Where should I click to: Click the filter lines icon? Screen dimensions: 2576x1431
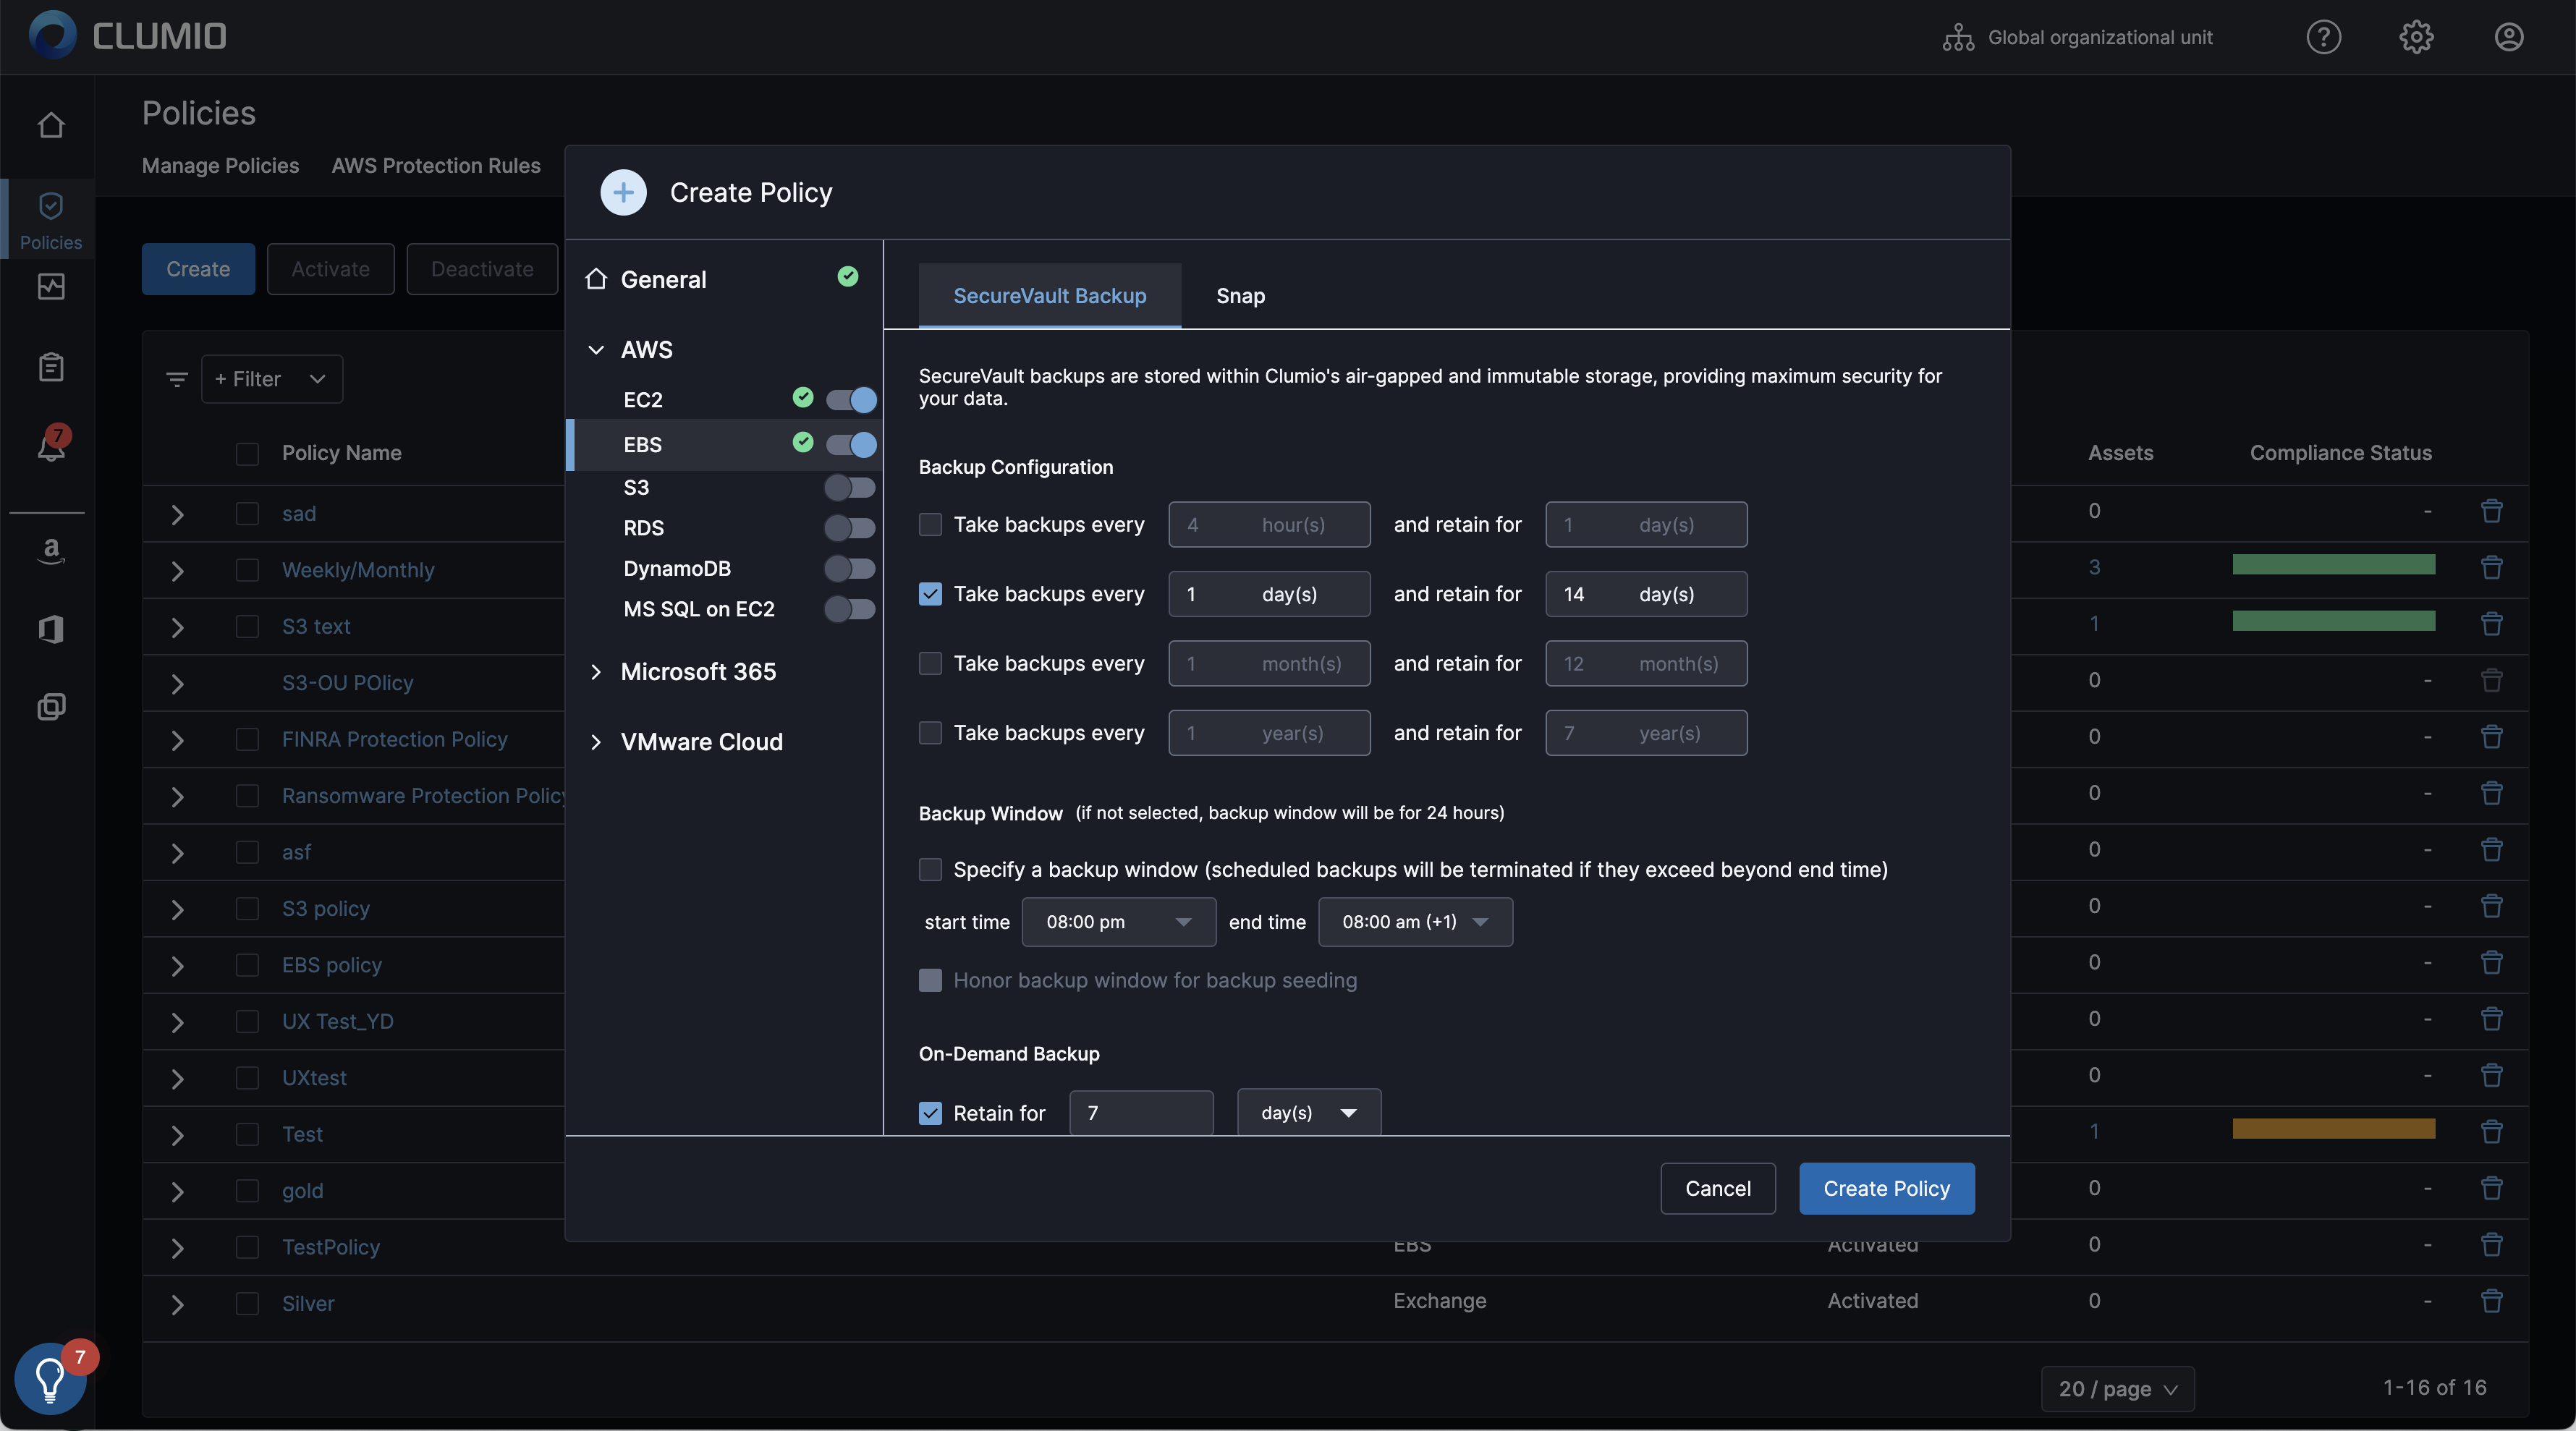177,379
